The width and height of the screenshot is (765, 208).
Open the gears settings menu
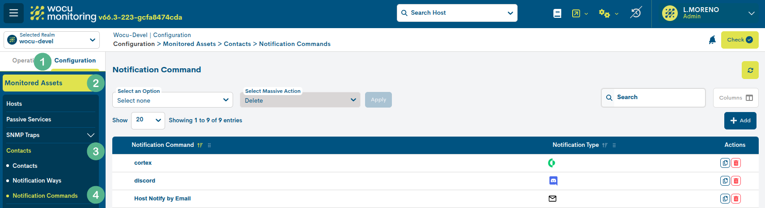point(604,13)
